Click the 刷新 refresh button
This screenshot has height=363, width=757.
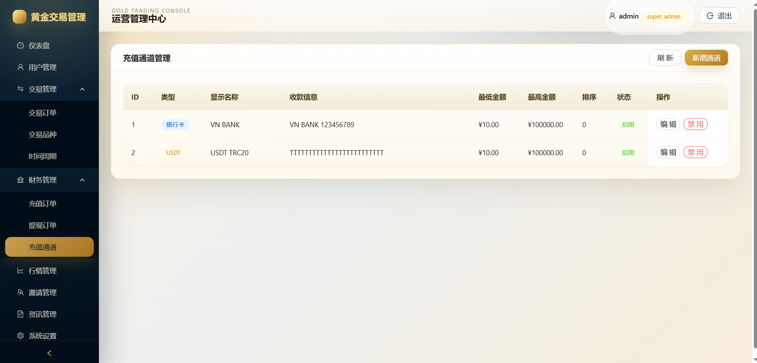[665, 58]
